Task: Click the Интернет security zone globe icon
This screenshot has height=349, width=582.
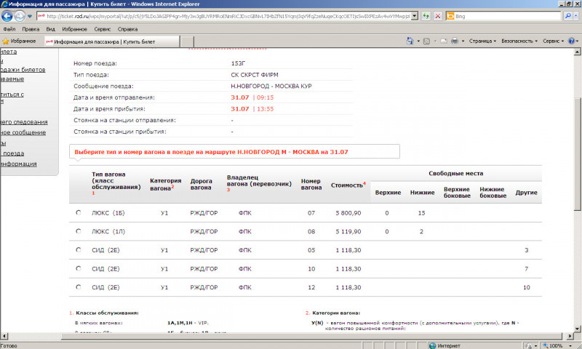Action: click(x=432, y=345)
